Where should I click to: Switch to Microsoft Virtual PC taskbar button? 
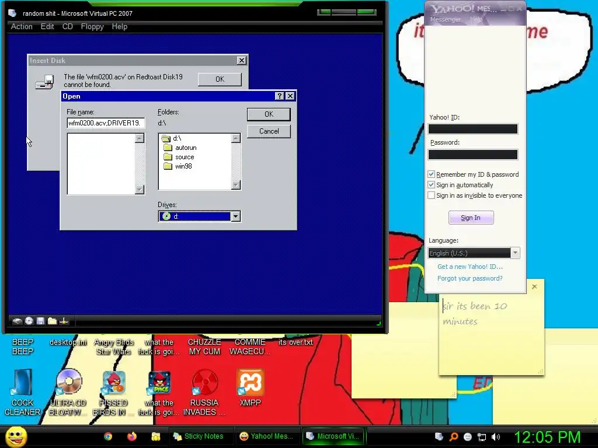(x=333, y=436)
